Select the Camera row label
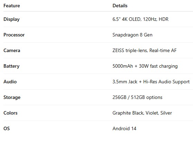 [x=12, y=50]
